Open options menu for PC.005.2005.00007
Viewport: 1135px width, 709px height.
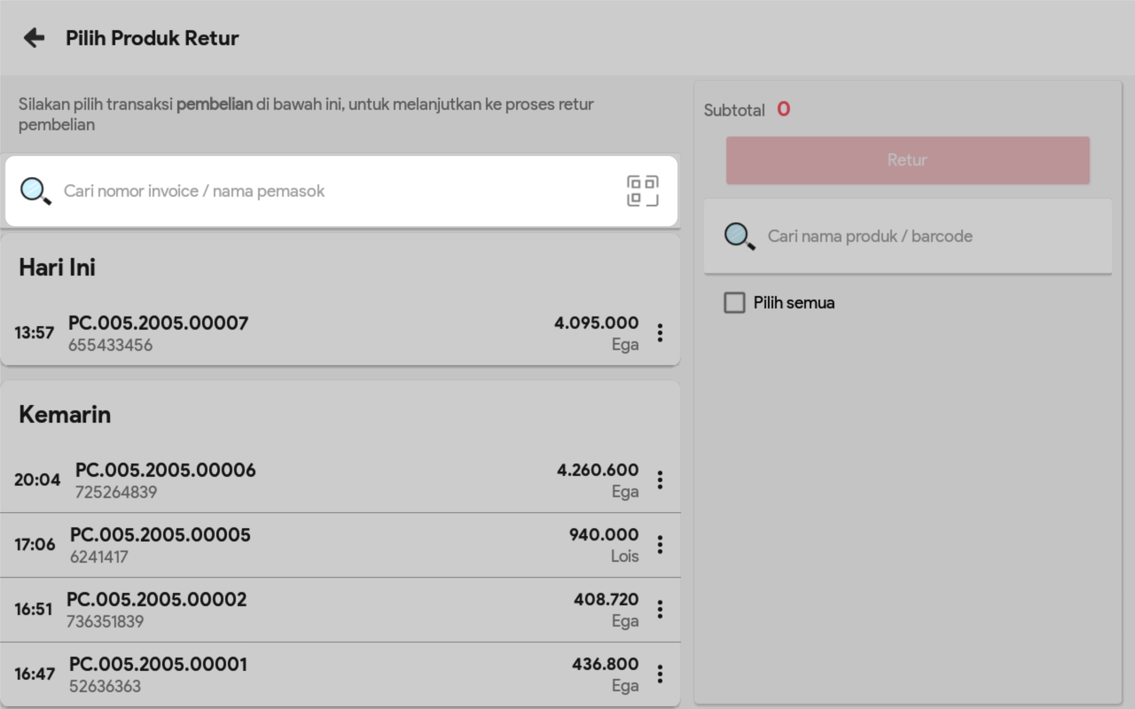pos(660,333)
